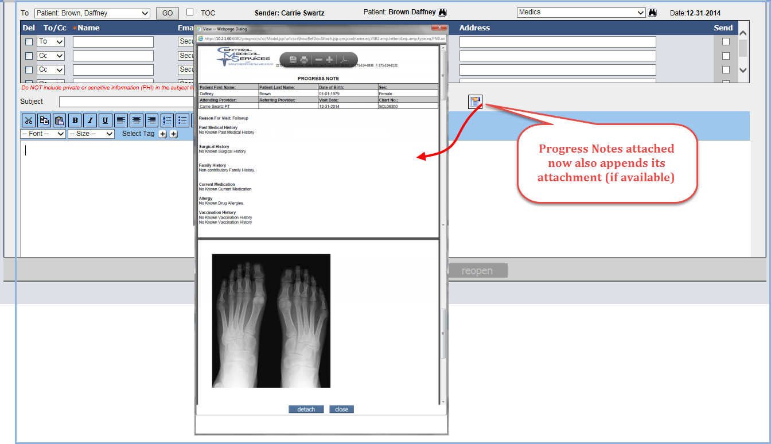Image resolution: width=771 pixels, height=444 pixels.
Task: Show the Adobe Acrobat toolbar
Action: [343, 60]
